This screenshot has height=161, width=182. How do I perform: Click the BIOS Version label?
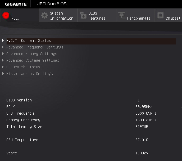19,100
